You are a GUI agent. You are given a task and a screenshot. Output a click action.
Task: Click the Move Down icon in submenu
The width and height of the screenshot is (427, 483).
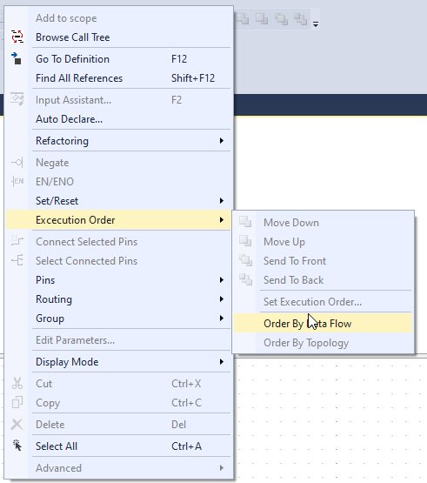(245, 222)
